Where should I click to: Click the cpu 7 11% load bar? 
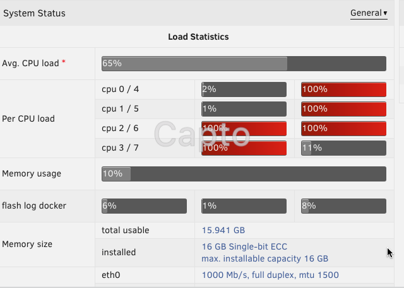[x=343, y=148]
